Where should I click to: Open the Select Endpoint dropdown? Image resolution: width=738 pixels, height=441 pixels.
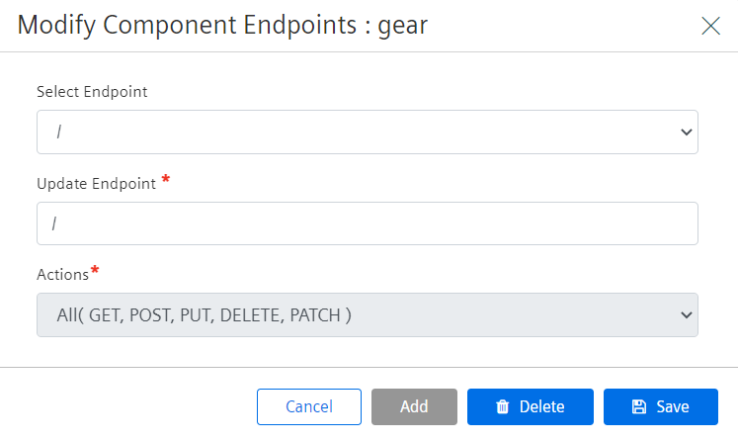(368, 132)
